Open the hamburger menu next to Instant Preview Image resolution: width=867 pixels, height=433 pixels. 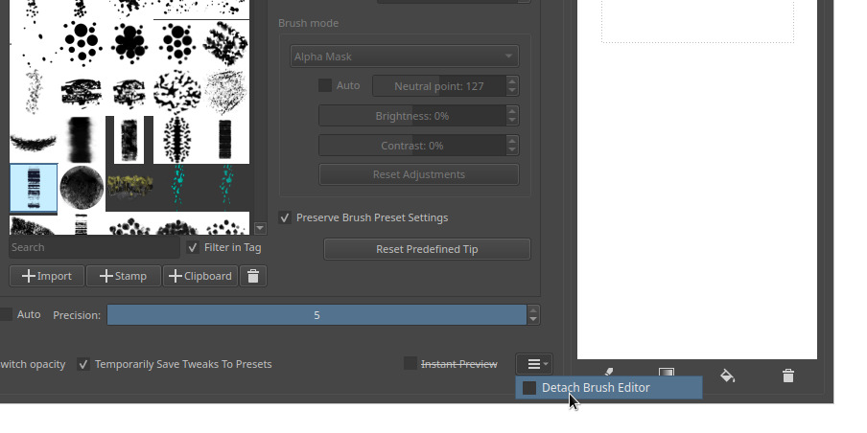tap(534, 364)
